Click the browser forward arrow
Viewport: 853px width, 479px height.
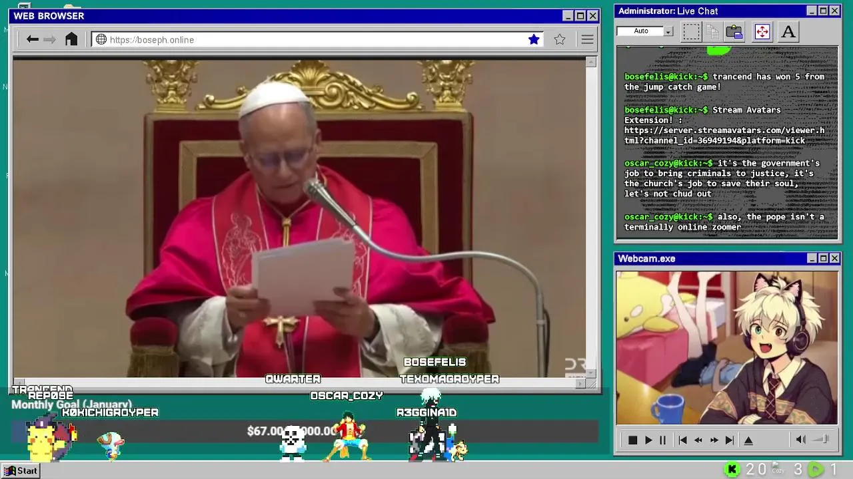(x=49, y=39)
